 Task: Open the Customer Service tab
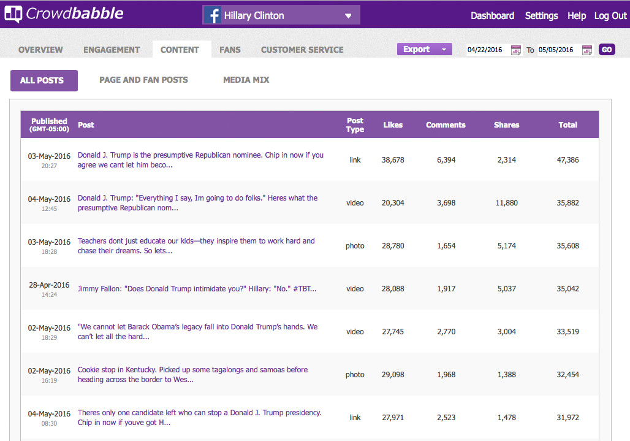[302, 50]
